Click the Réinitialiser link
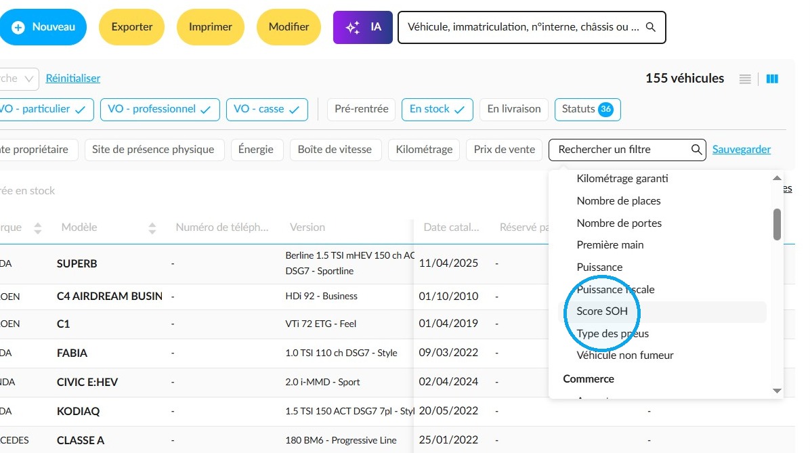 click(x=73, y=79)
